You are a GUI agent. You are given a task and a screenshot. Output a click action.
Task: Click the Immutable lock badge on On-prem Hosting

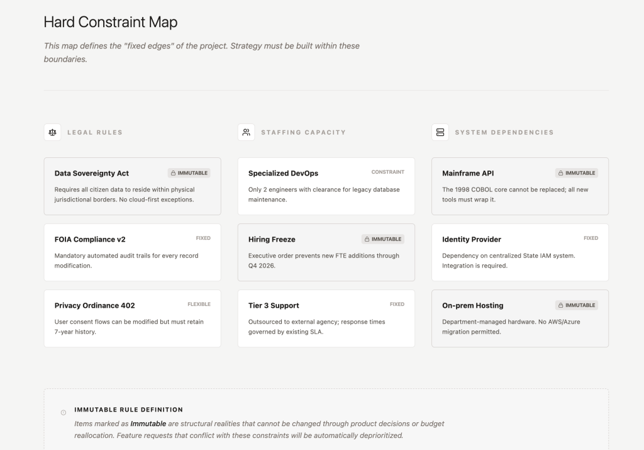576,305
